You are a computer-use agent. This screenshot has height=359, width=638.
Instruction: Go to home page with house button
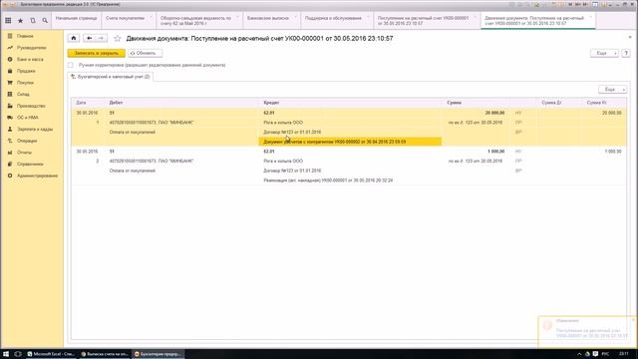(x=74, y=38)
